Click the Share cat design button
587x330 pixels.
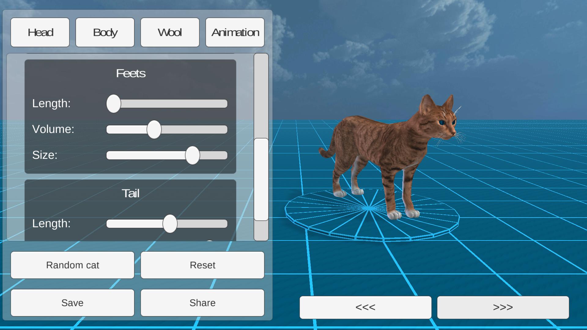pos(202,302)
